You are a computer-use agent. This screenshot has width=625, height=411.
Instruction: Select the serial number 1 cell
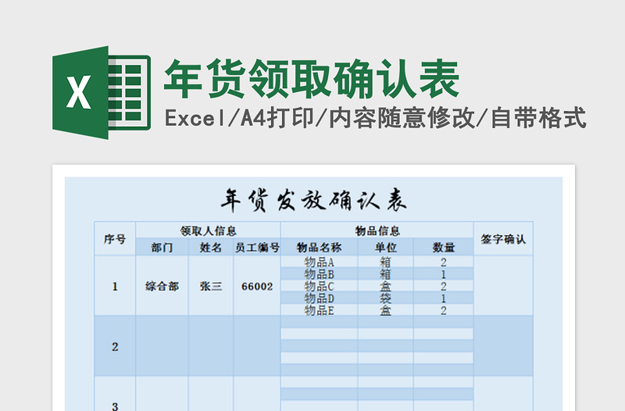pyautogui.click(x=115, y=286)
